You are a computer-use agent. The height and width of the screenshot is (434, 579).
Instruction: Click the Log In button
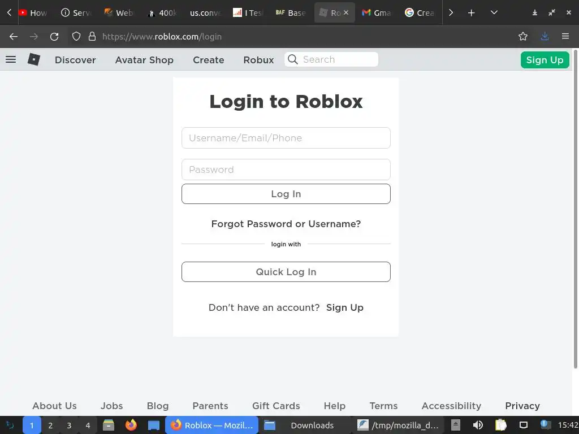point(286,194)
